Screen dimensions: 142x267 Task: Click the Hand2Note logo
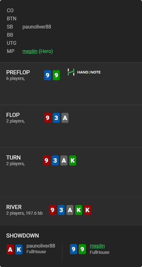(84, 72)
